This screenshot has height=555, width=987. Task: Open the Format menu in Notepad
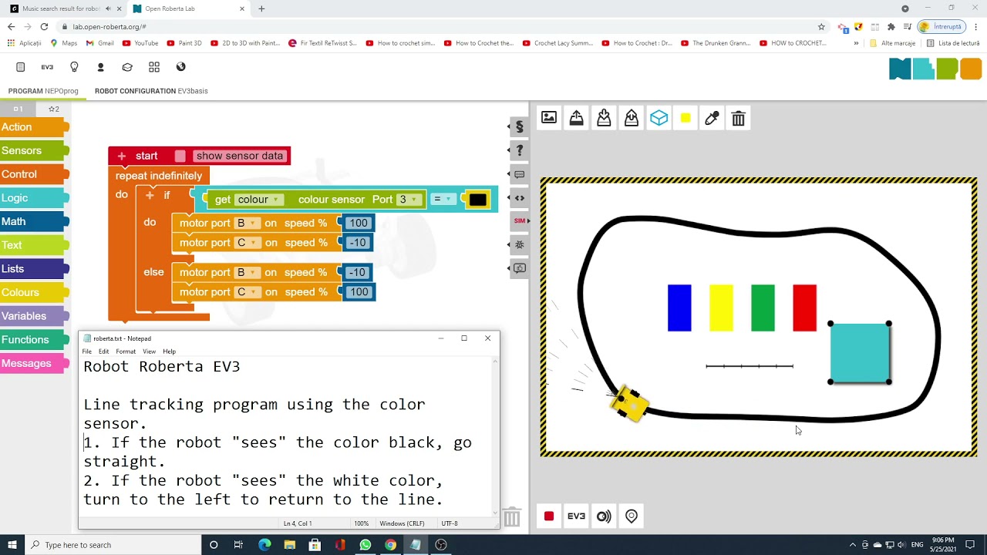[126, 351]
